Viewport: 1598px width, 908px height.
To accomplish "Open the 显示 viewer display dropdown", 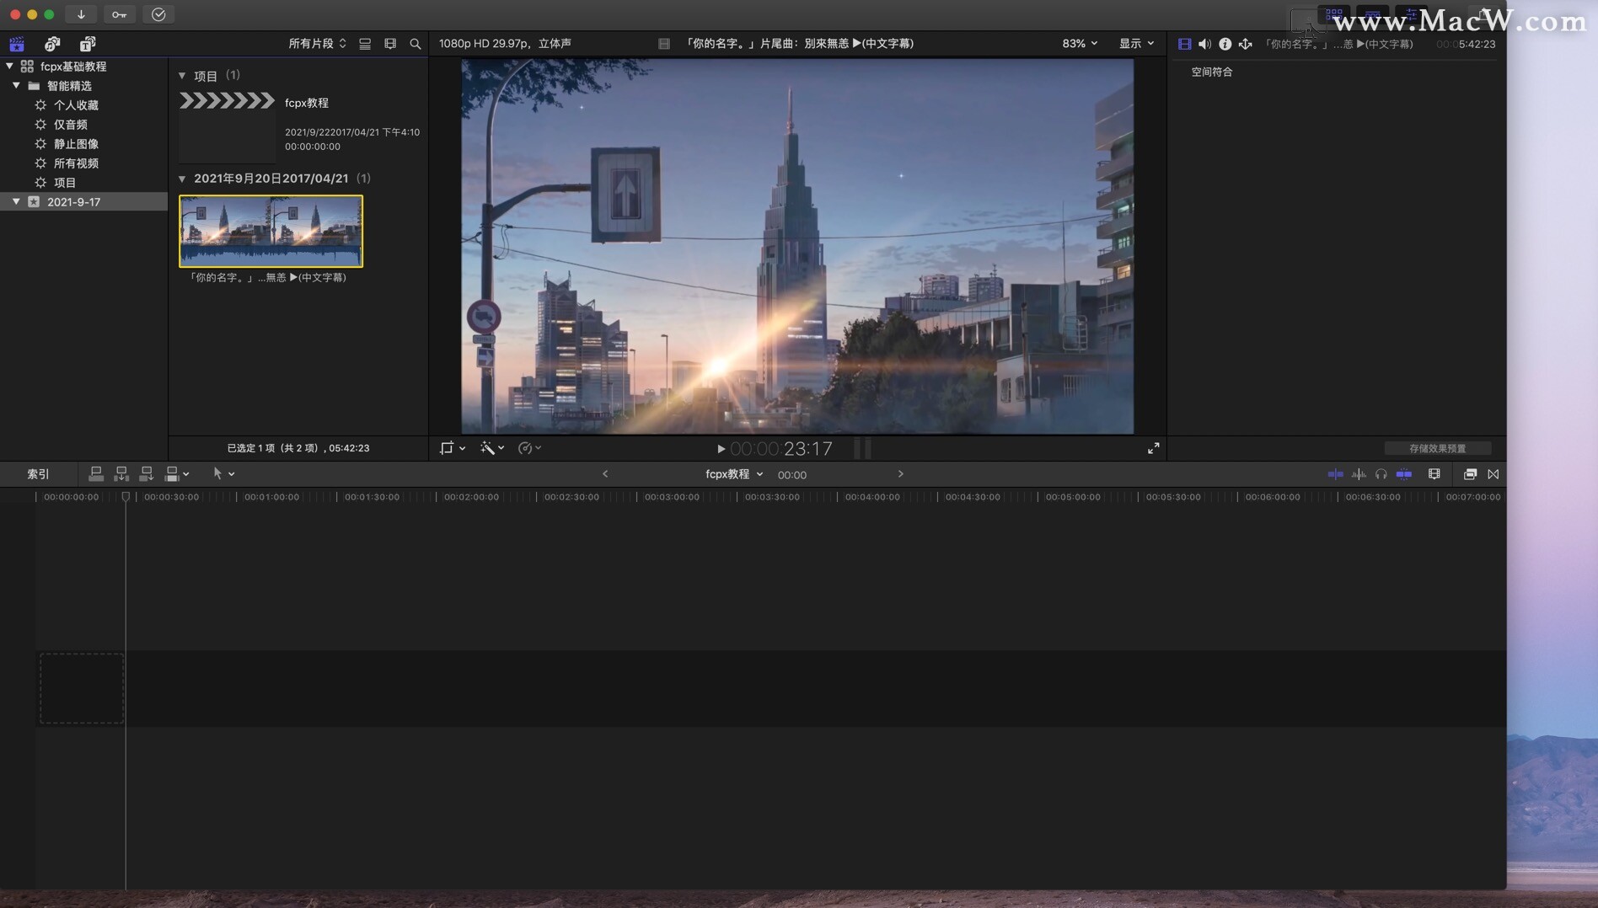I will coord(1136,44).
